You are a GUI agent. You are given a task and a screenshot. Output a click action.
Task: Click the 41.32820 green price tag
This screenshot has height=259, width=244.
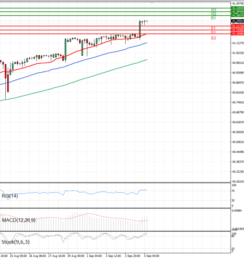pyautogui.click(x=237, y=8)
